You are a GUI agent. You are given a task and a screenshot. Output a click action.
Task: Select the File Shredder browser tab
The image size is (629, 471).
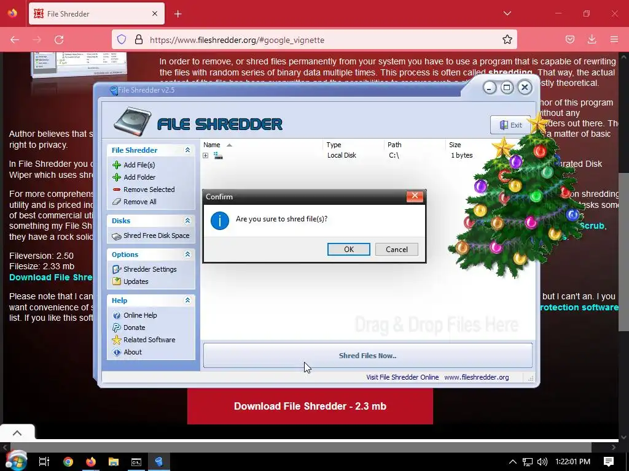pos(96,13)
